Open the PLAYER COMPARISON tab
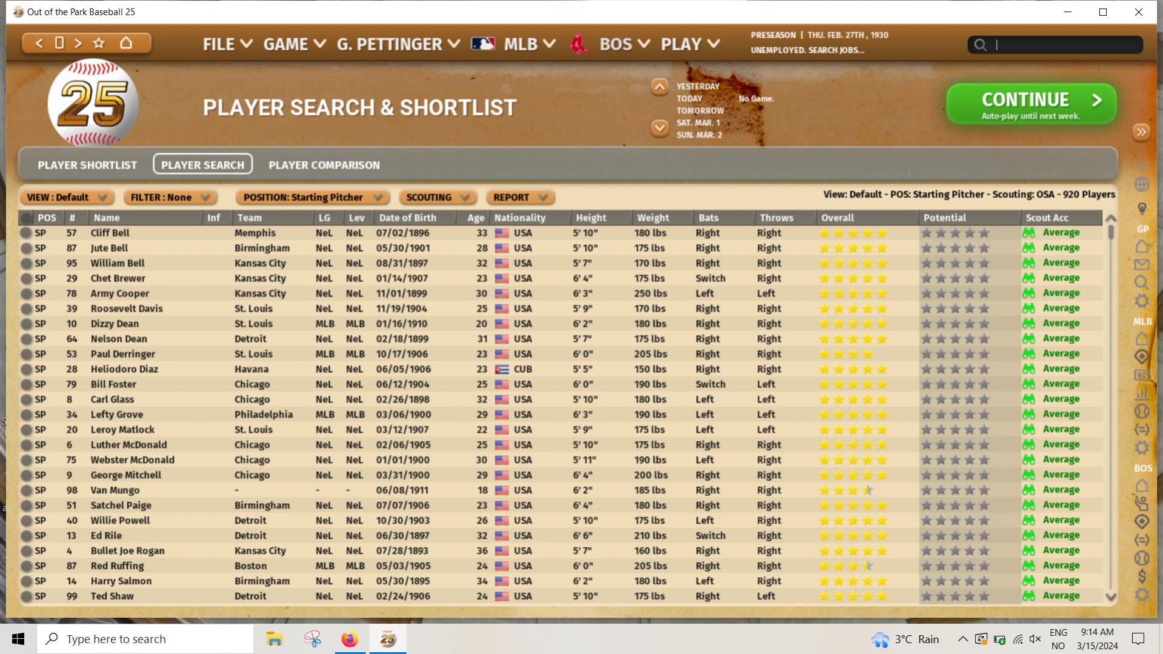 (x=324, y=165)
